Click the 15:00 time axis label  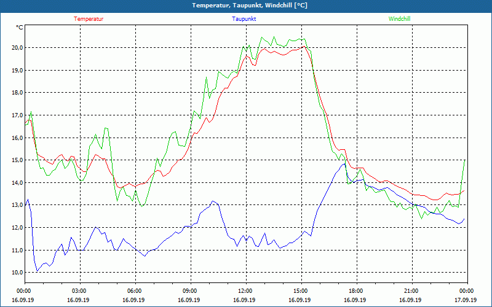[x=301, y=290]
